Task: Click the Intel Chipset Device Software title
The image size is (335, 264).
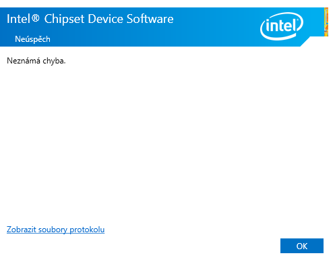Action: 90,19
